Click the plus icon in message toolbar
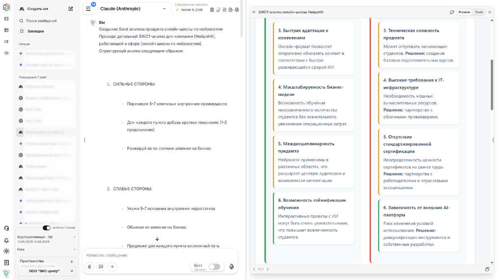The width and height of the screenshot is (498, 280). (x=112, y=267)
